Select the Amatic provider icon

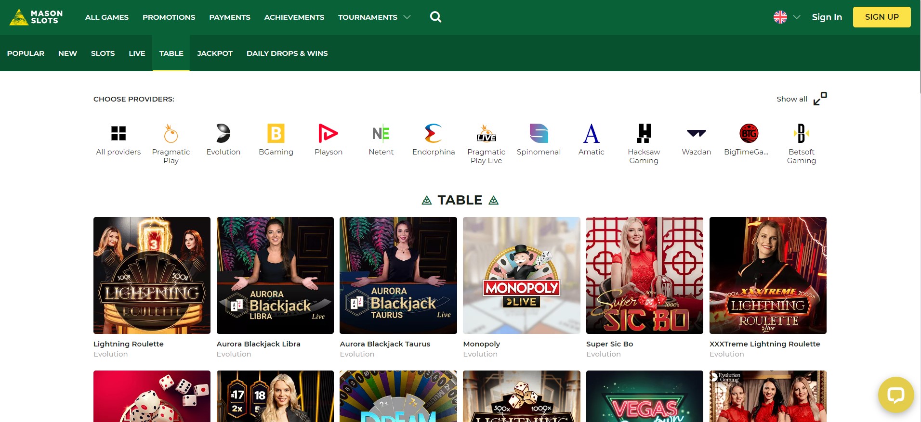591,133
